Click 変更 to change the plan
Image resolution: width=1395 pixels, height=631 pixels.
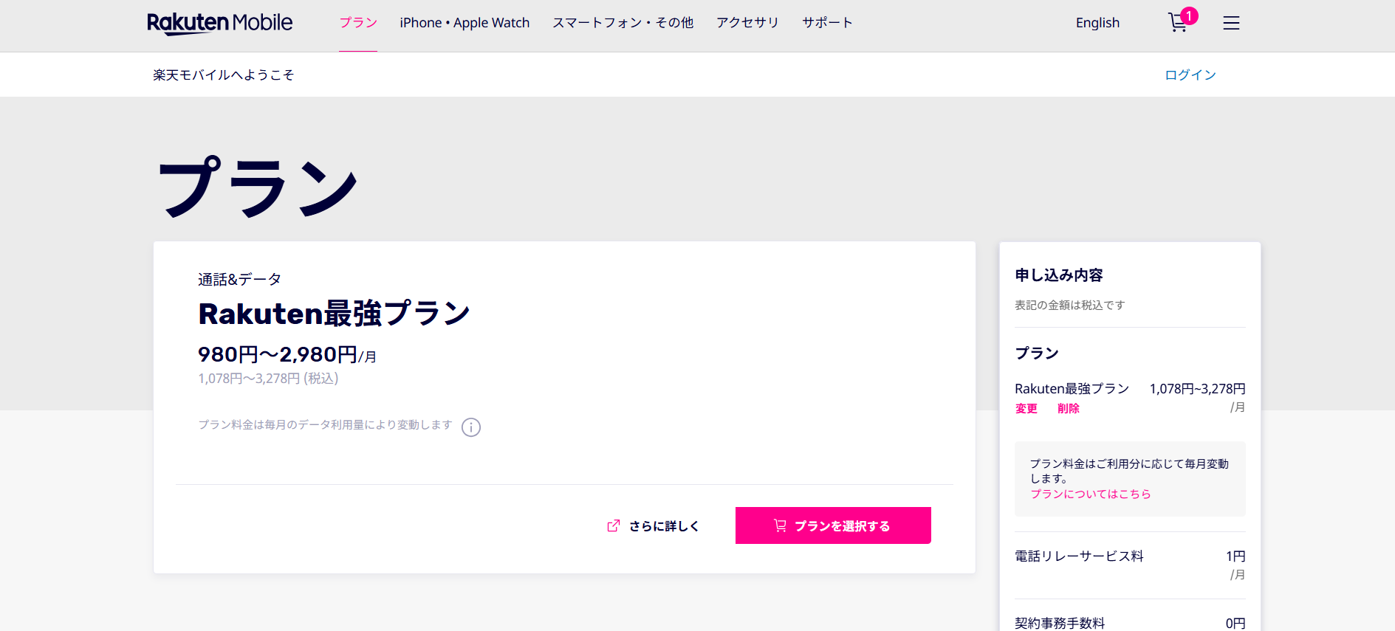click(x=1026, y=408)
